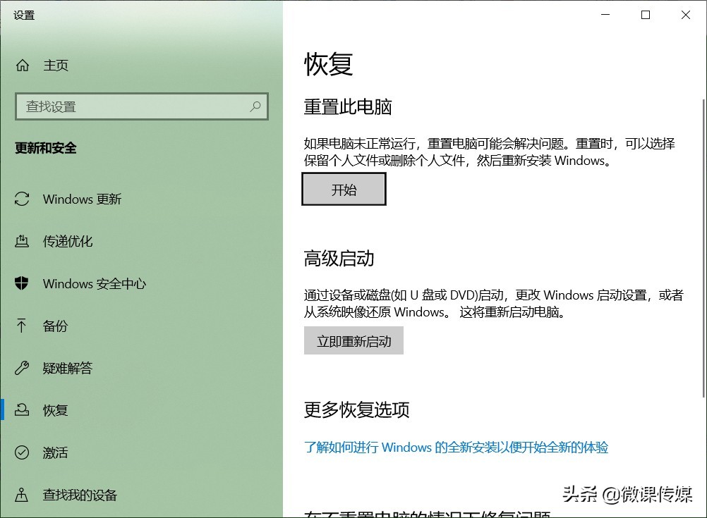Click the 疑难解答 wrench icon
This screenshot has width=707, height=518.
22,368
